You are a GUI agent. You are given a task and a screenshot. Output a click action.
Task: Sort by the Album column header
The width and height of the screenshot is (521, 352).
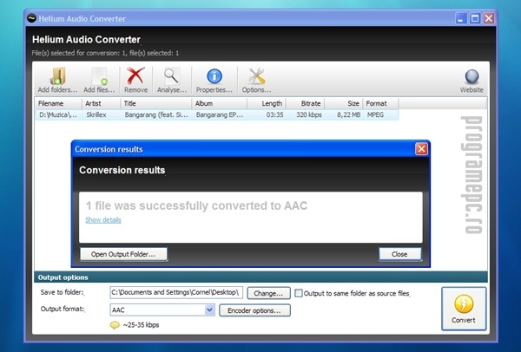[220, 103]
